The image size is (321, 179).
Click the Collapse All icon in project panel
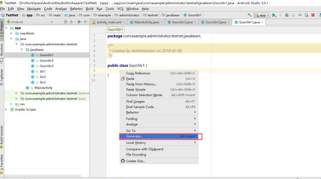(71, 22)
